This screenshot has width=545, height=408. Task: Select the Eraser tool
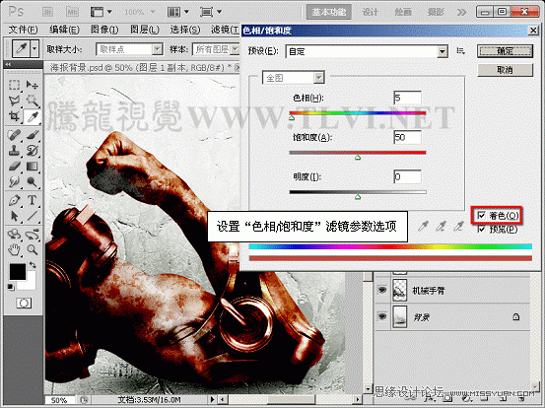(x=14, y=167)
